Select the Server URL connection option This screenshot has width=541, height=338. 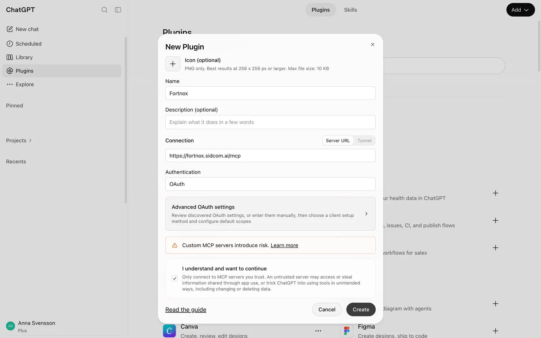(338, 140)
